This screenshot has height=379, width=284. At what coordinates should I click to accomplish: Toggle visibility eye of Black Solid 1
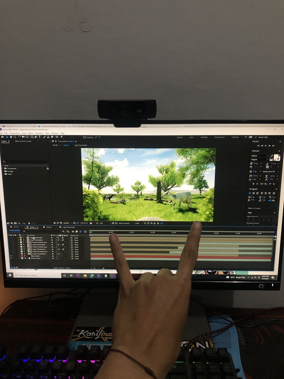click(11, 256)
